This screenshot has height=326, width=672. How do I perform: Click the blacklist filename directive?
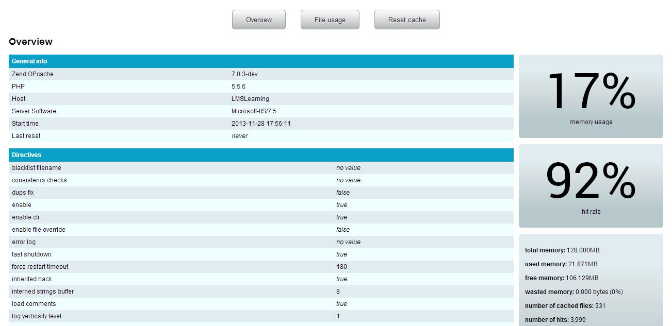pyautogui.click(x=37, y=168)
